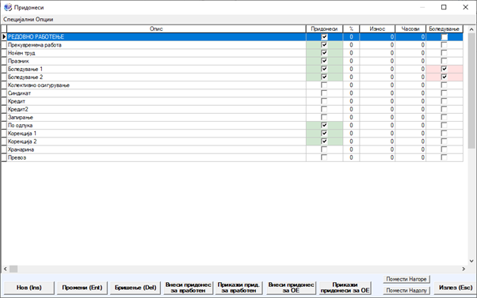Click horizontal scrollbar right arrow
Image resolution: width=477 pixels, height=298 pixels.
click(464, 269)
